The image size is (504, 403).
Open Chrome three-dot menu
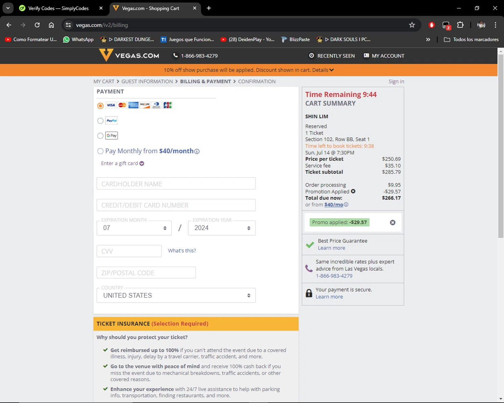click(x=495, y=25)
